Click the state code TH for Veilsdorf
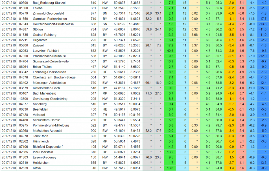 105,114
